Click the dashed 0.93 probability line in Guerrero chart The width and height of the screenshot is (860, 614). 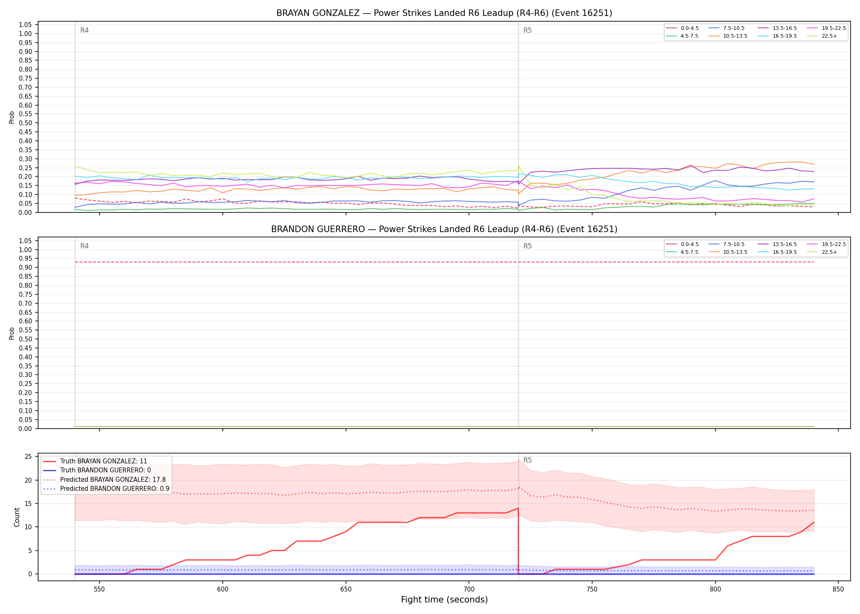[444, 262]
